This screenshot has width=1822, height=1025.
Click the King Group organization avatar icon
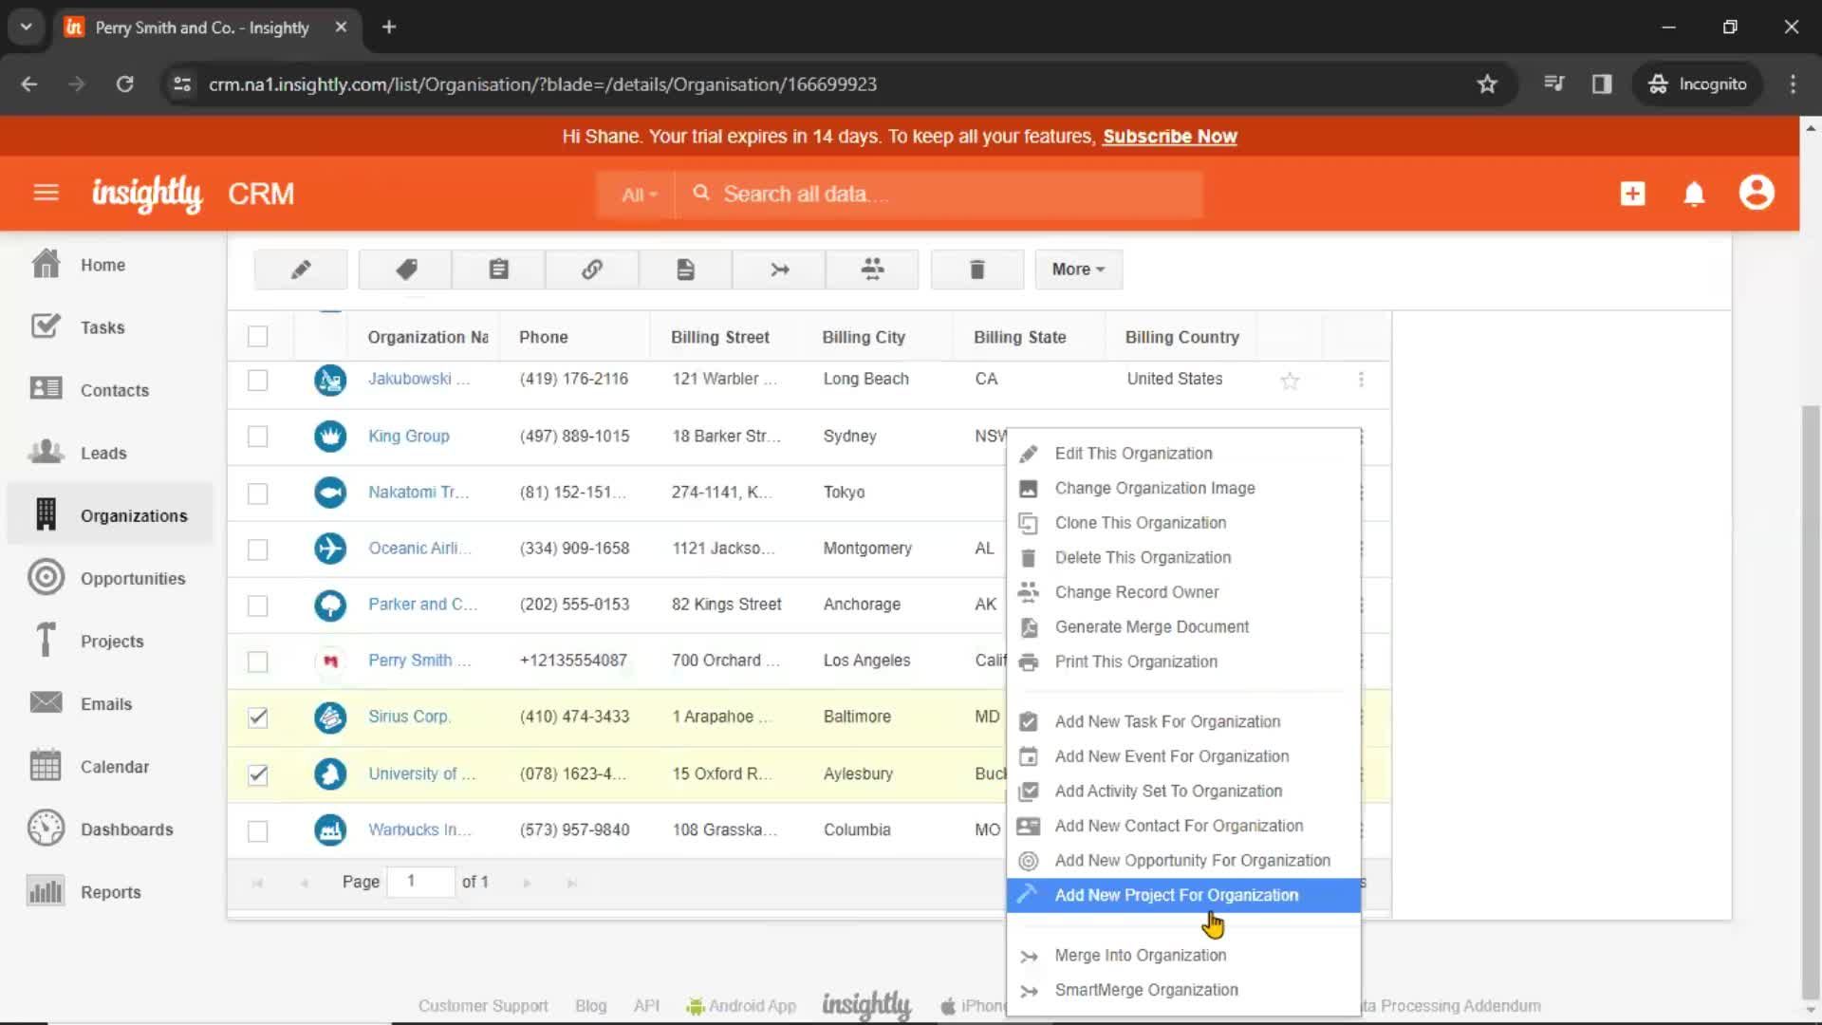point(330,437)
